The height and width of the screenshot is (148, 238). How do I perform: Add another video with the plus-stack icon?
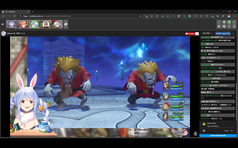point(66,24)
